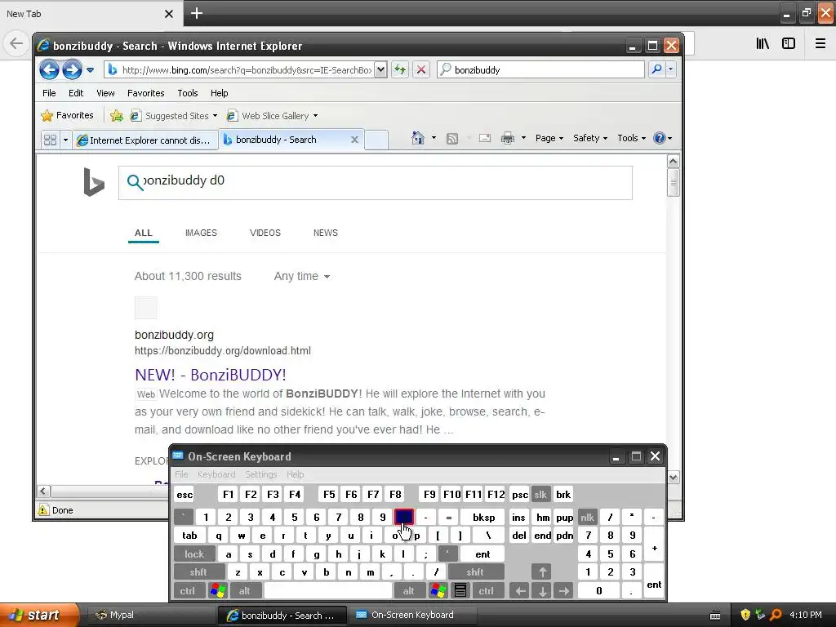Click the Print icon in command bar
This screenshot has width=836, height=627.
[508, 138]
